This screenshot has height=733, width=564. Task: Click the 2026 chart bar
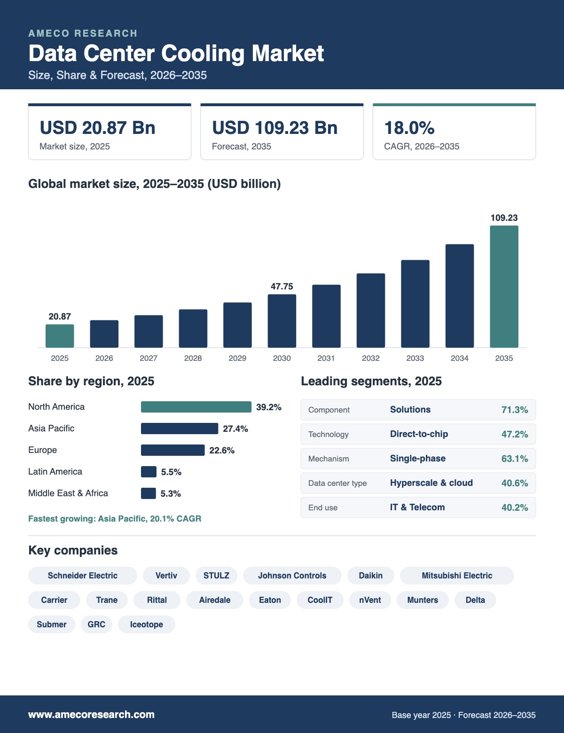click(104, 334)
